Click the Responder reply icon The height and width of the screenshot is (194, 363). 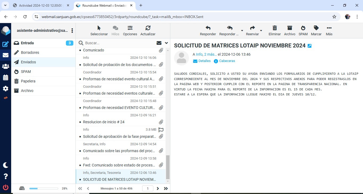point(208,30)
